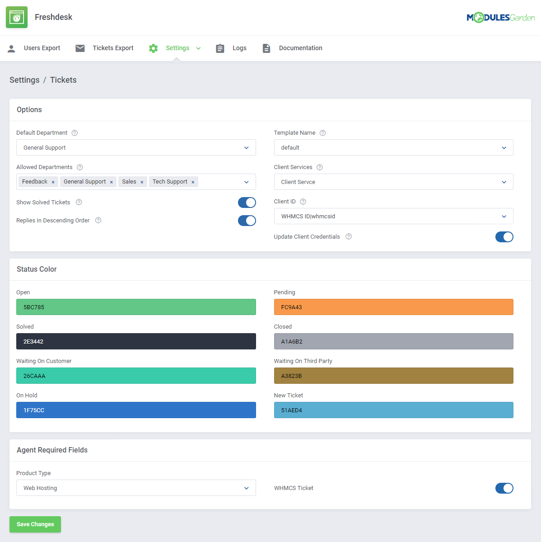Viewport: 541px width, 542px height.
Task: Expand the Allowed Departments multi-select arrow
Action: pyautogui.click(x=246, y=182)
